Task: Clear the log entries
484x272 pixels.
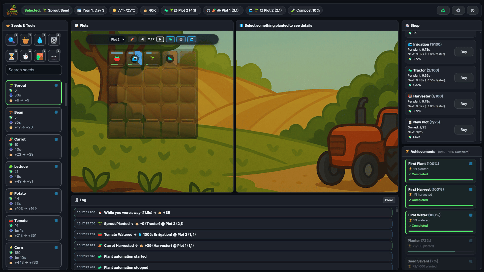Action: 389,200
